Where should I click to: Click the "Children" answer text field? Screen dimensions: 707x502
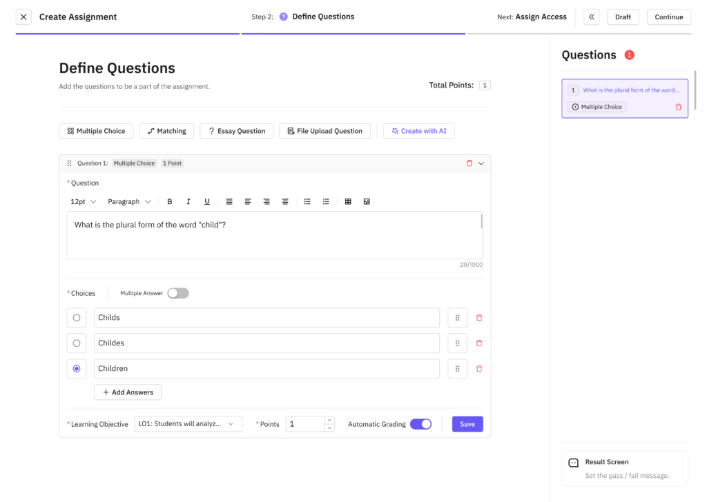click(x=267, y=369)
